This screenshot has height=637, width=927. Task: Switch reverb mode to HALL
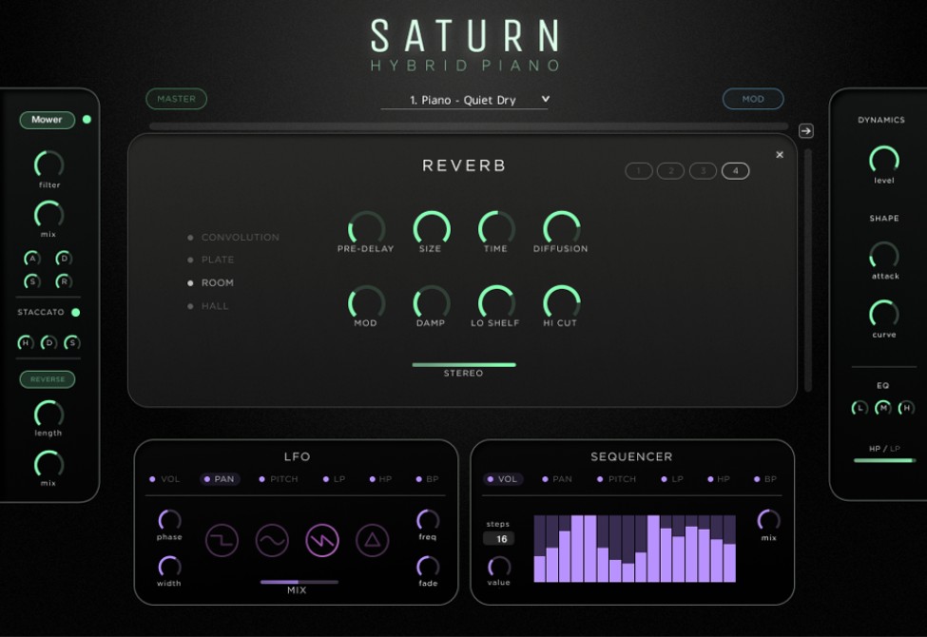point(215,305)
